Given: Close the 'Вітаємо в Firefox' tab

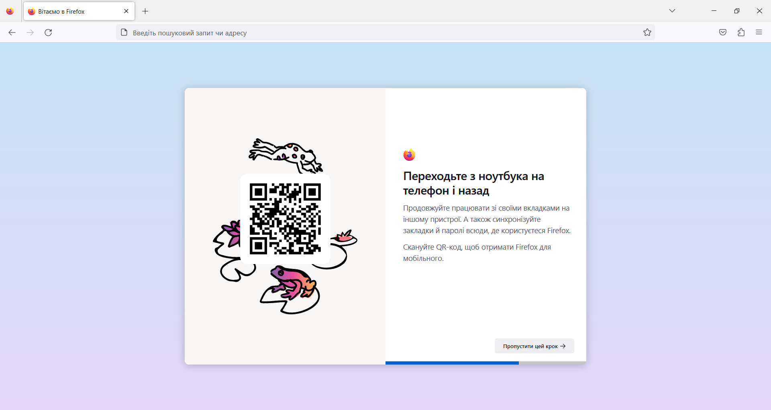Looking at the screenshot, I should 126,11.
